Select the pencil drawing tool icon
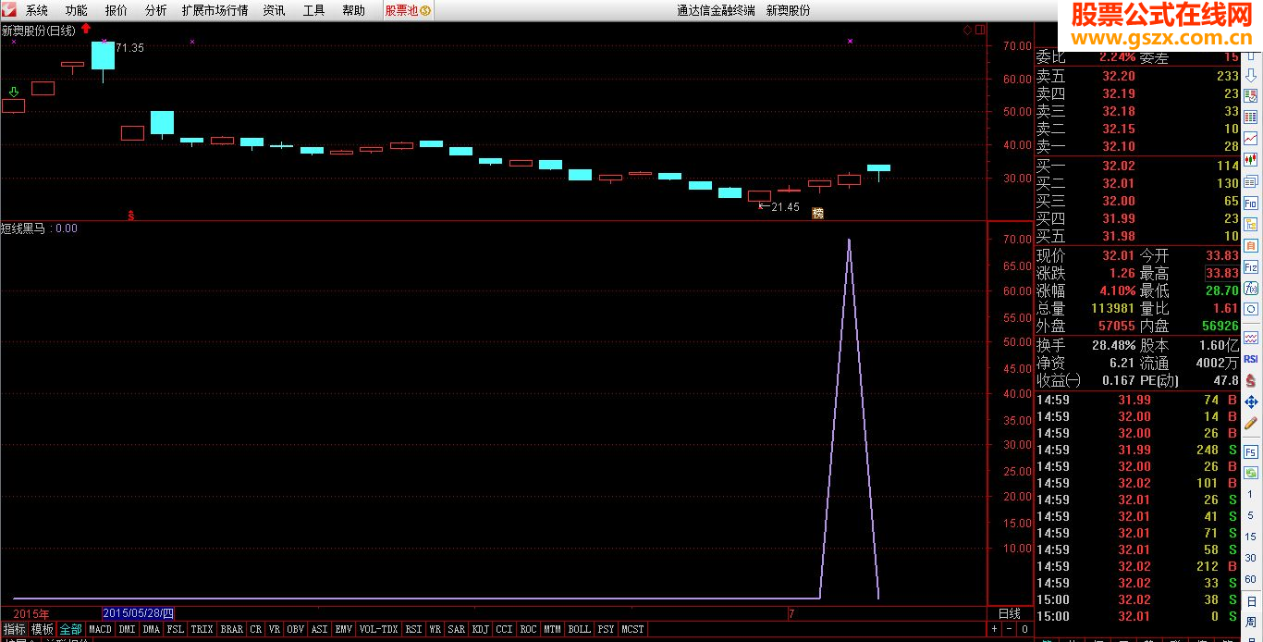 pos(1251,423)
